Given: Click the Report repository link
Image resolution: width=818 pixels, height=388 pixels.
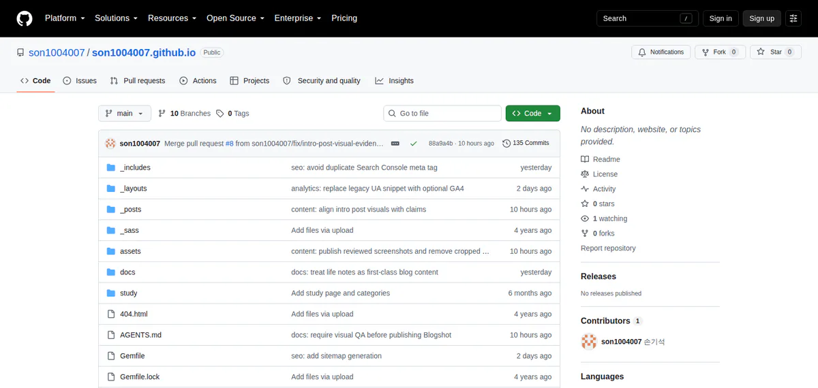Looking at the screenshot, I should [x=608, y=248].
